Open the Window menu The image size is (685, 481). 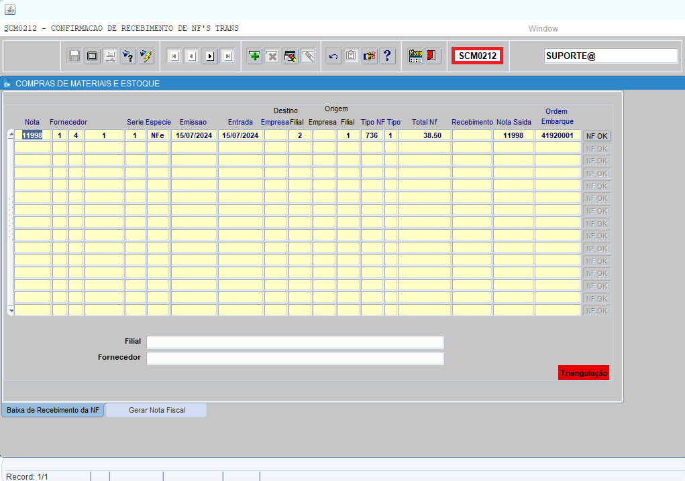tap(543, 29)
